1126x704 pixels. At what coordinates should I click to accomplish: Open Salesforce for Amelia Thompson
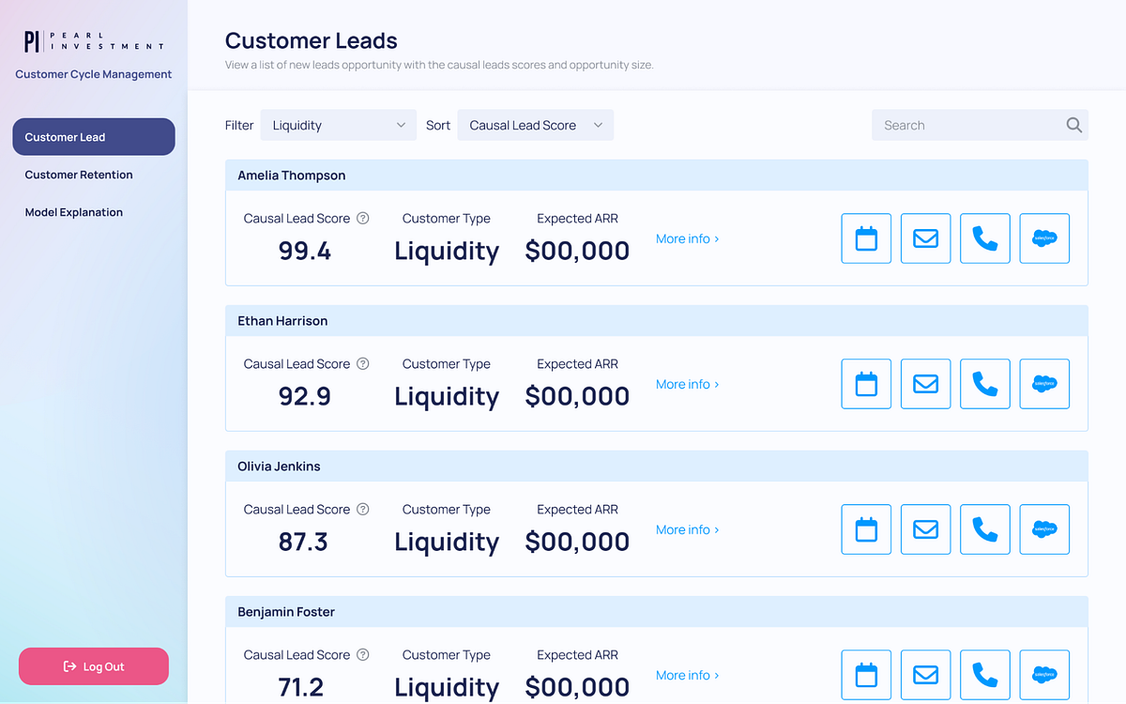pyautogui.click(x=1043, y=237)
